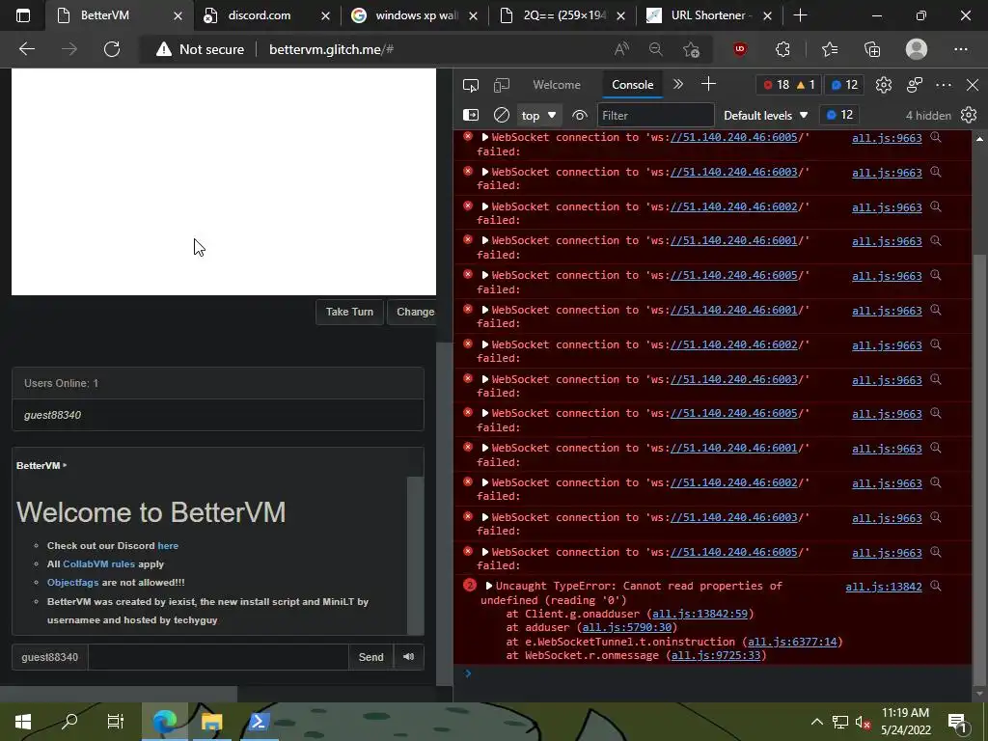Switch to the 2Q== (259×194) browser tab
Image resolution: width=988 pixels, height=741 pixels.
tap(563, 15)
